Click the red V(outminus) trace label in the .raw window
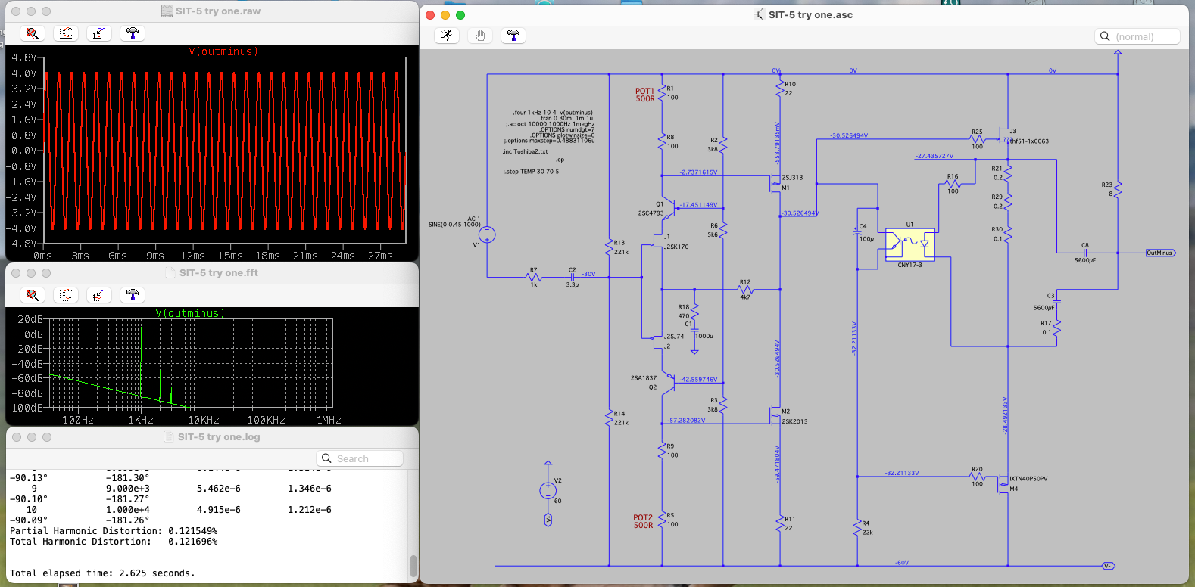This screenshot has width=1195, height=587. tap(223, 51)
